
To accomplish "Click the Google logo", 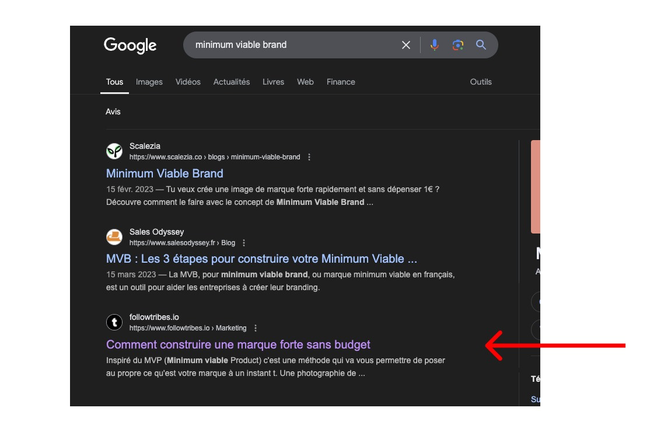I will [x=130, y=46].
